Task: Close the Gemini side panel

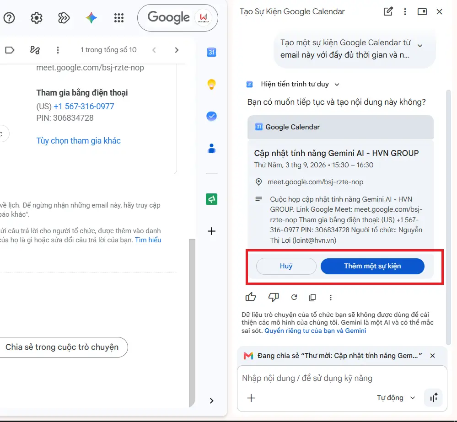Action: 439,11
